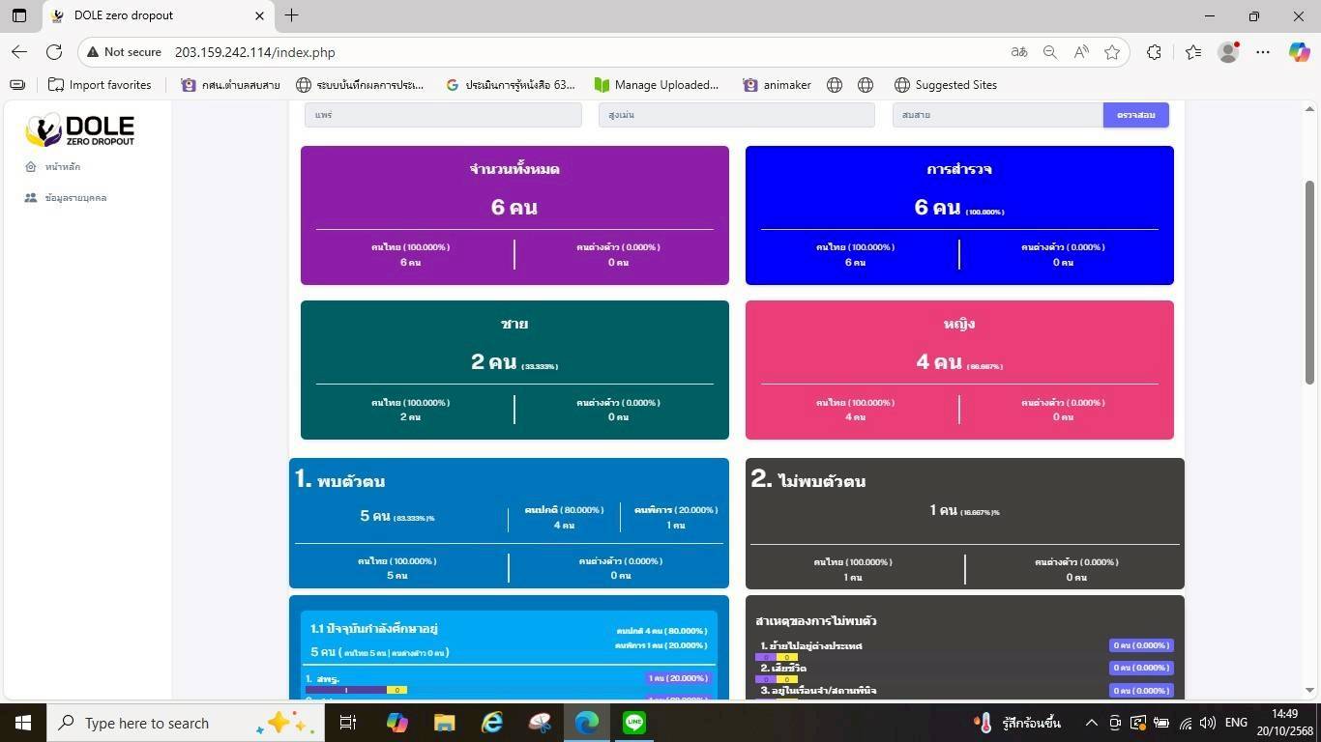Click the DOLE Zero Dropout logo

tap(80, 129)
